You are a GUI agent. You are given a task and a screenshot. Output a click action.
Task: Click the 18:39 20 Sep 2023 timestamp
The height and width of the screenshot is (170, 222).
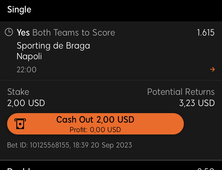point(102,145)
